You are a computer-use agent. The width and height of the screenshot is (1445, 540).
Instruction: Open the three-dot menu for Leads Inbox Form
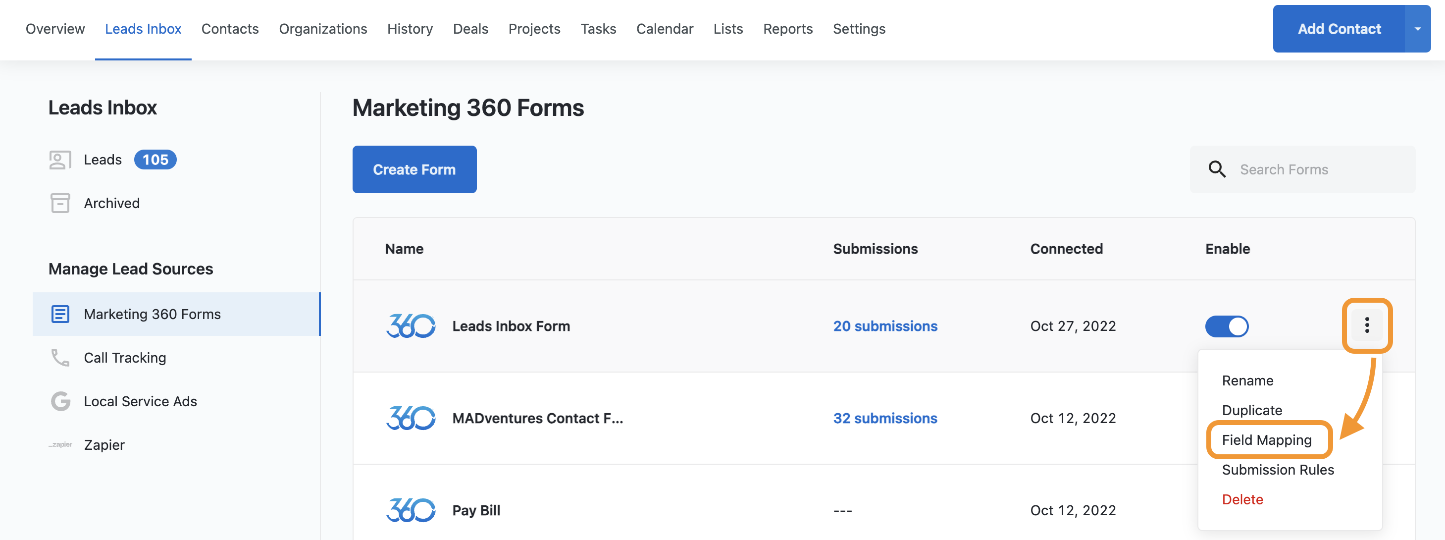(x=1366, y=325)
